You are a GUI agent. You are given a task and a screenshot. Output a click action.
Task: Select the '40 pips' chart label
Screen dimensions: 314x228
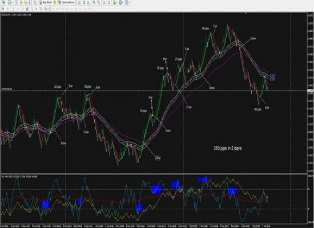[x=58, y=87]
